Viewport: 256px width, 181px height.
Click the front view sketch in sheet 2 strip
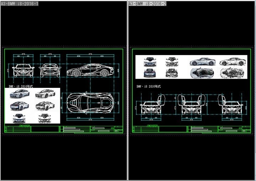[172, 62]
